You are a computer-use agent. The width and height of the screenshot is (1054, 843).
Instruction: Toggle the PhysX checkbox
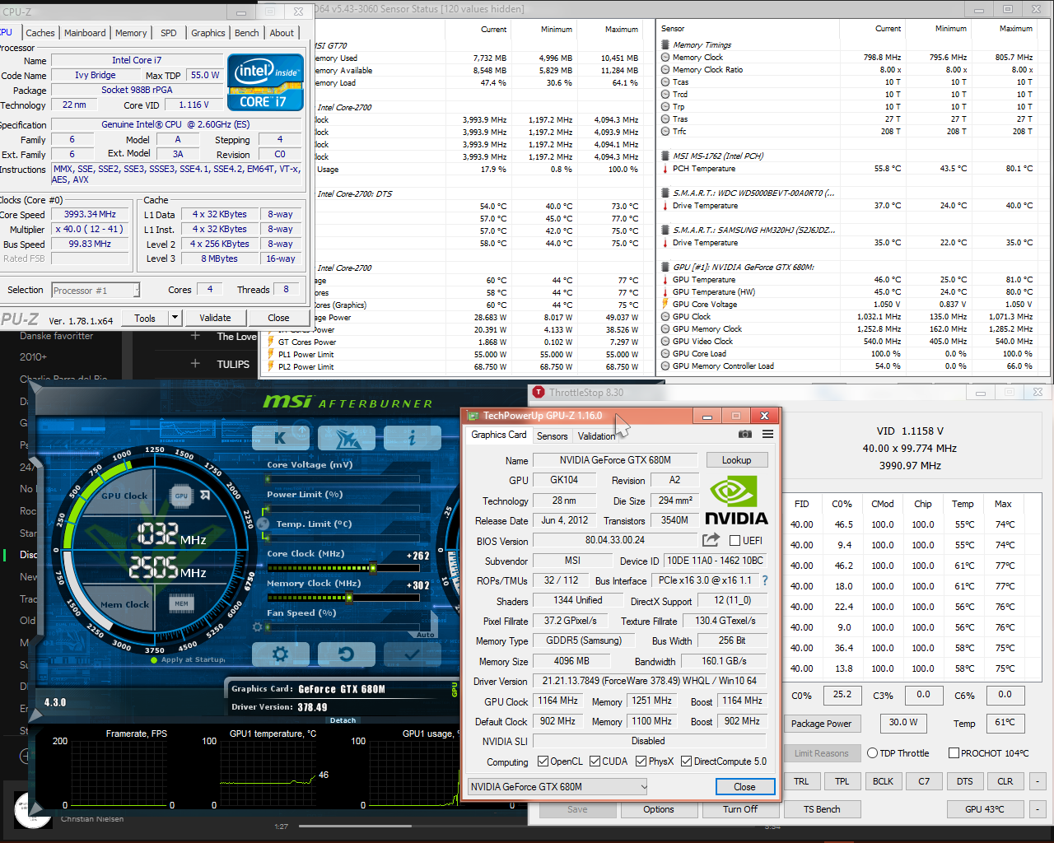click(x=641, y=761)
